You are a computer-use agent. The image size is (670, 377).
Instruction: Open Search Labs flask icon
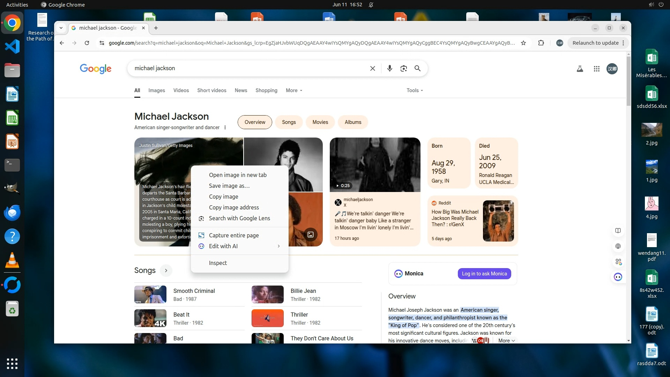coord(580,69)
